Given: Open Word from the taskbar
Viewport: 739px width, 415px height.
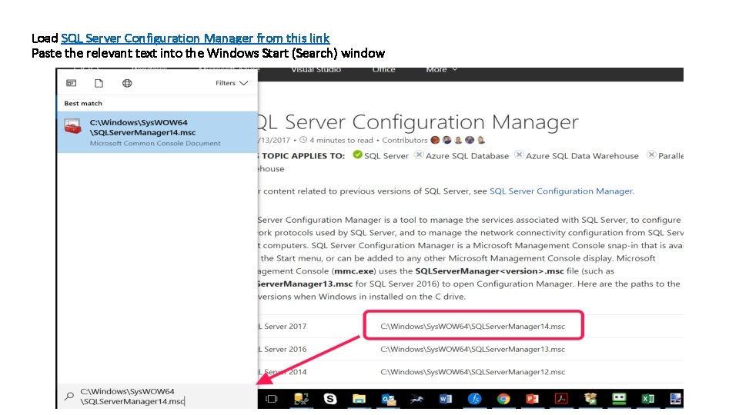Looking at the screenshot, I should click(446, 399).
